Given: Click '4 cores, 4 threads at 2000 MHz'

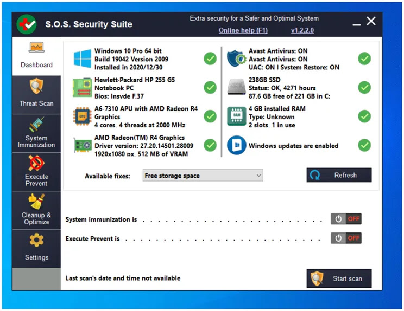Looking at the screenshot, I should 140,125.
